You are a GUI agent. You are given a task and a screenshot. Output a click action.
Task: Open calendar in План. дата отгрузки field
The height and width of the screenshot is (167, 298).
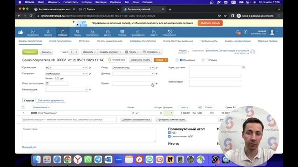pyautogui.click(x=47, y=83)
